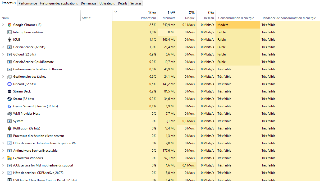Open the column dropdown chevron above Processeur

(116, 12)
